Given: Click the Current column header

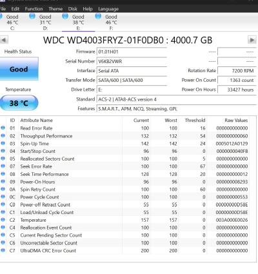Looking at the screenshot, I should click(141, 121).
